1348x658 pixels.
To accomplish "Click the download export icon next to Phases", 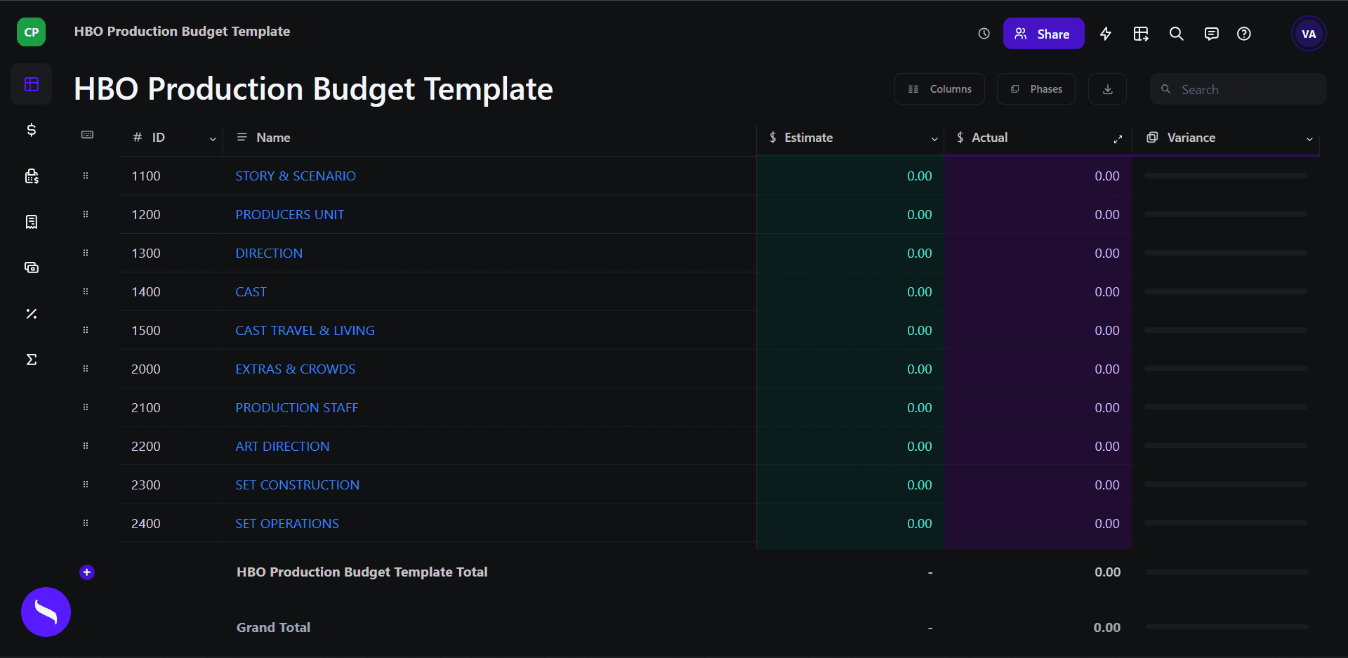I will pyautogui.click(x=1107, y=88).
